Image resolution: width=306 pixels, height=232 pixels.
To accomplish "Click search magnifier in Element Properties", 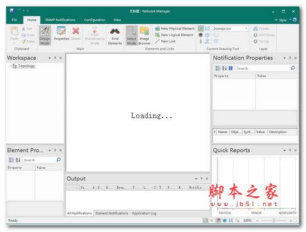I will click(x=59, y=160).
